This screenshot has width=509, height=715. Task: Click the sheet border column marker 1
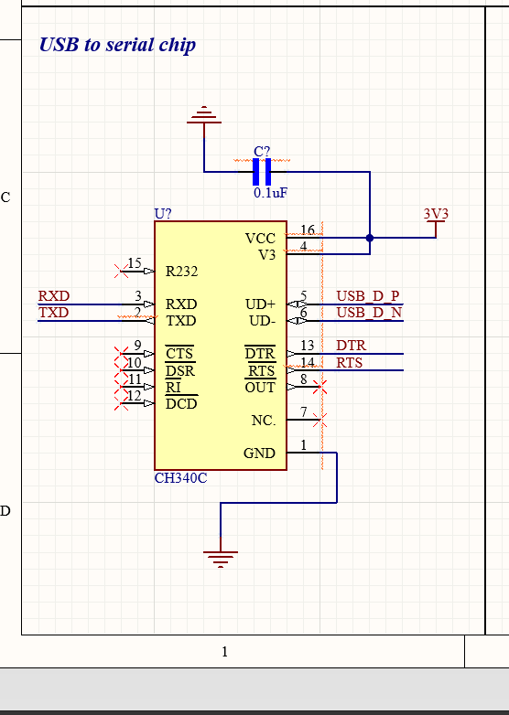[224, 652]
